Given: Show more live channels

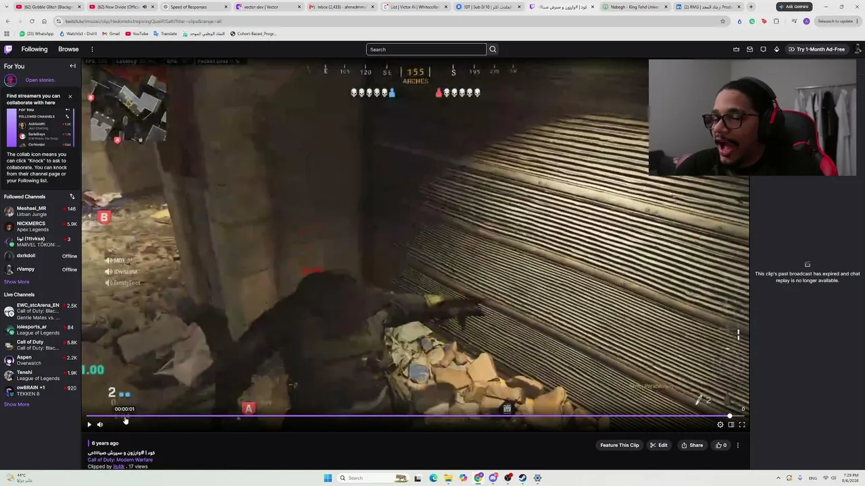Looking at the screenshot, I should (x=17, y=404).
